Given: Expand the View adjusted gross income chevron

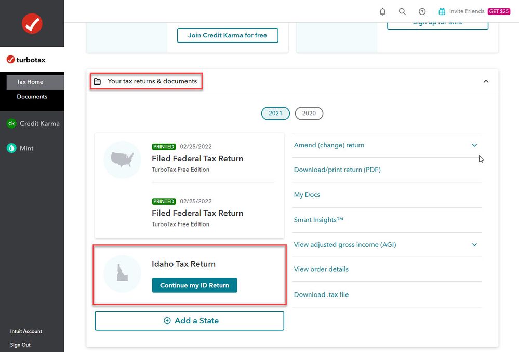Looking at the screenshot, I should click(x=474, y=245).
